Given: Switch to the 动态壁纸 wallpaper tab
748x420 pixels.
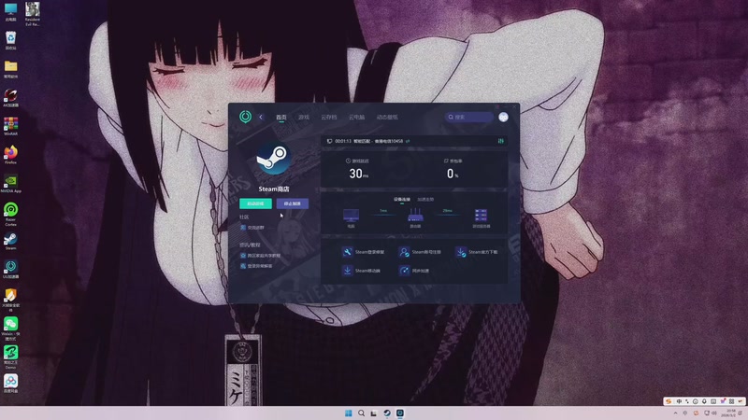Looking at the screenshot, I should tap(387, 117).
